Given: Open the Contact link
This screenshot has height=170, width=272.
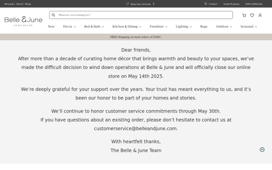Looking at the screenshot, I should 213,4.
